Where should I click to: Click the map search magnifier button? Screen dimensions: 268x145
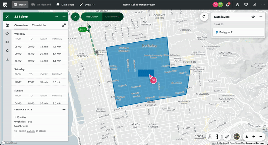(204, 17)
